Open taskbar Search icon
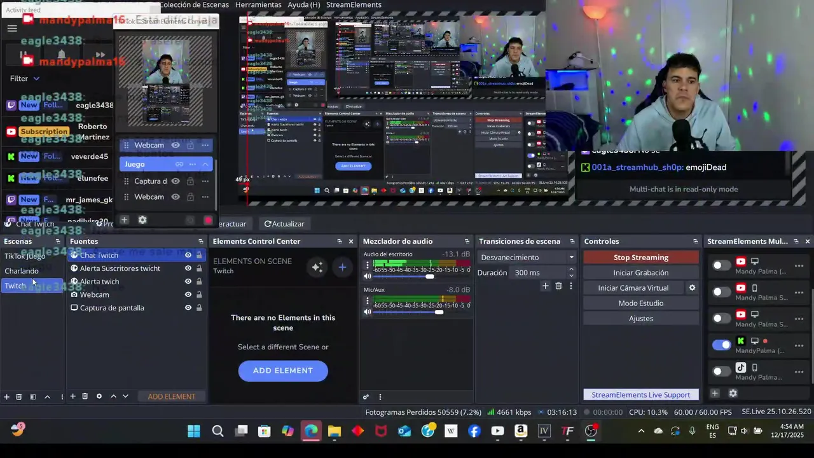Viewport: 814px width, 458px height. click(x=217, y=431)
